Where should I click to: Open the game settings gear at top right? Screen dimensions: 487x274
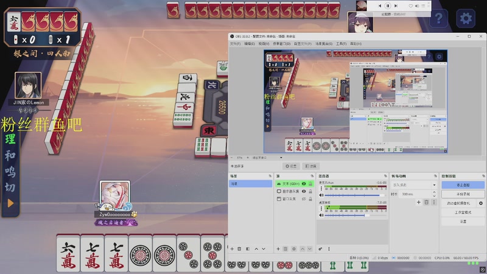coord(465,18)
